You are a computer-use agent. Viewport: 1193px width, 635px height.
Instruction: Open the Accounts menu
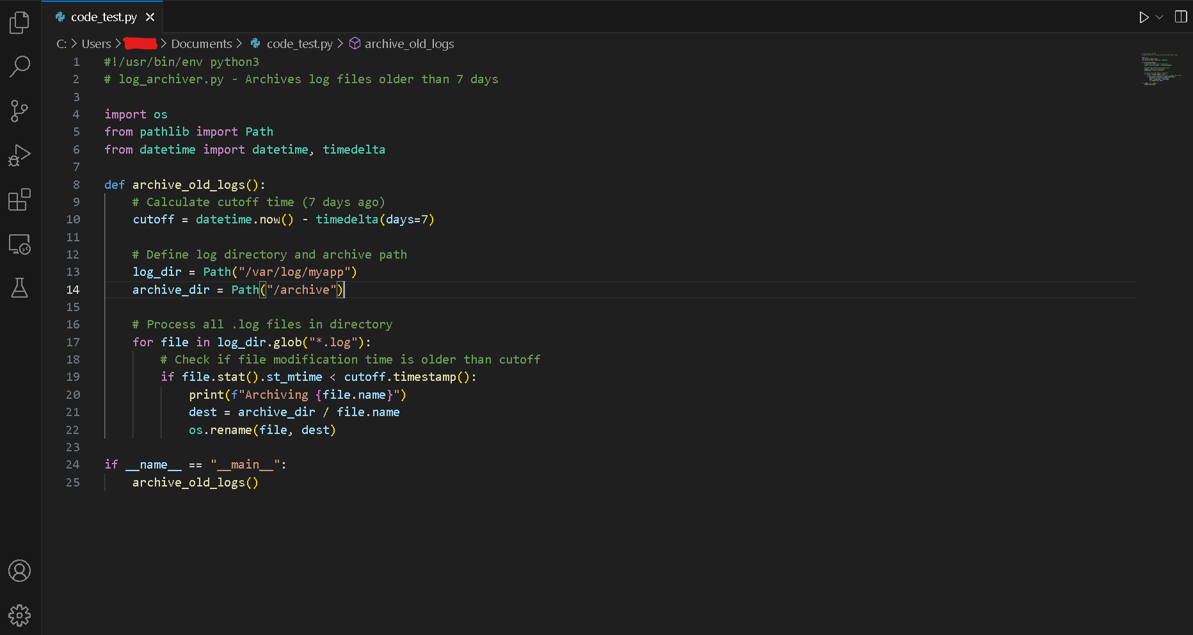coord(20,570)
